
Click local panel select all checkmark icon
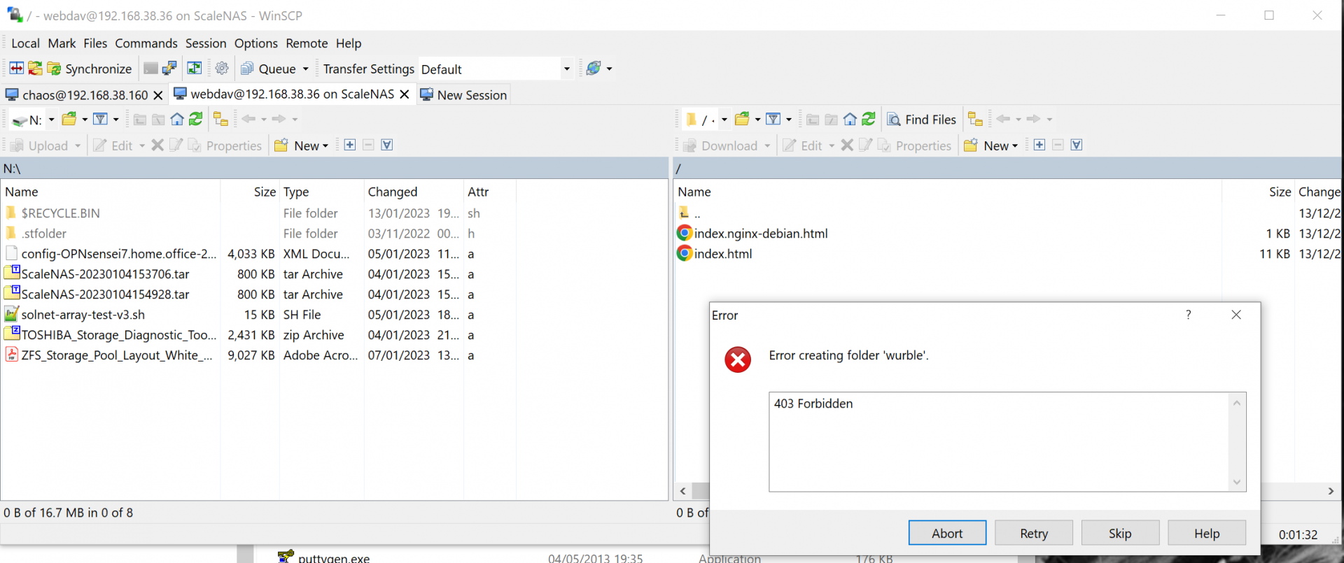point(387,145)
